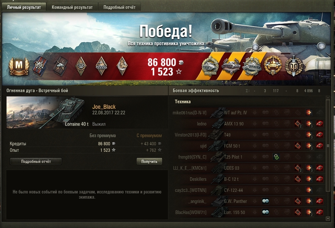Click the Mastery badge M medal icon
This screenshot has height=228, width=335.
click(x=19, y=66)
